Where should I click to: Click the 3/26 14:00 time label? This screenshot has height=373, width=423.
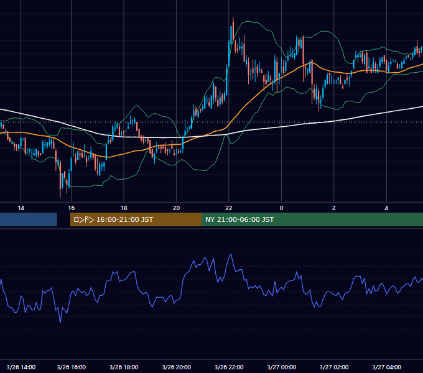(x=21, y=367)
